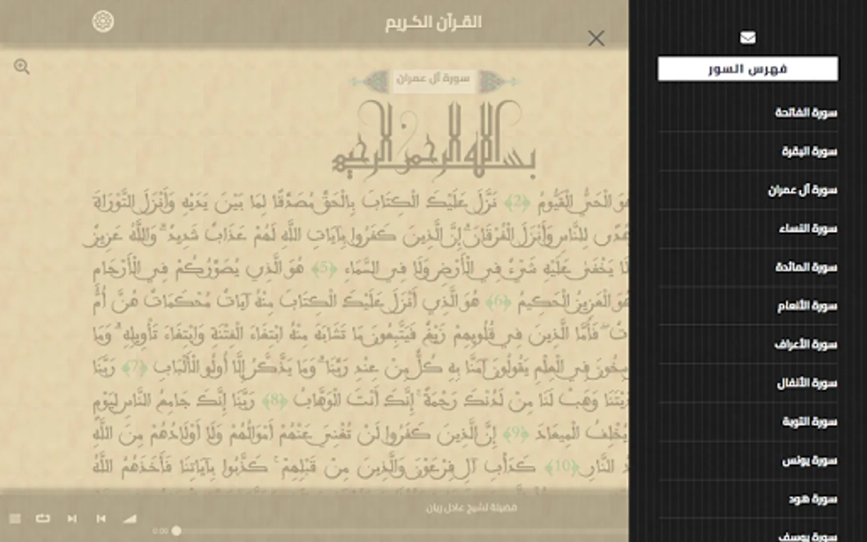Image resolution: width=867 pixels, height=542 pixels.
Task: Click the القرآن الكريم header title
Action: point(433,22)
